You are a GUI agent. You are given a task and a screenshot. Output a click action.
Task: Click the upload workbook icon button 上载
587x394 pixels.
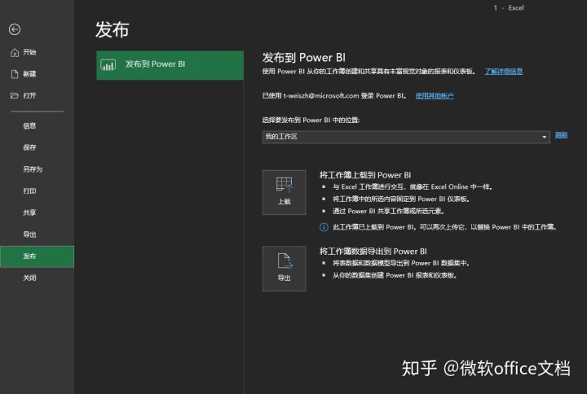[285, 192]
